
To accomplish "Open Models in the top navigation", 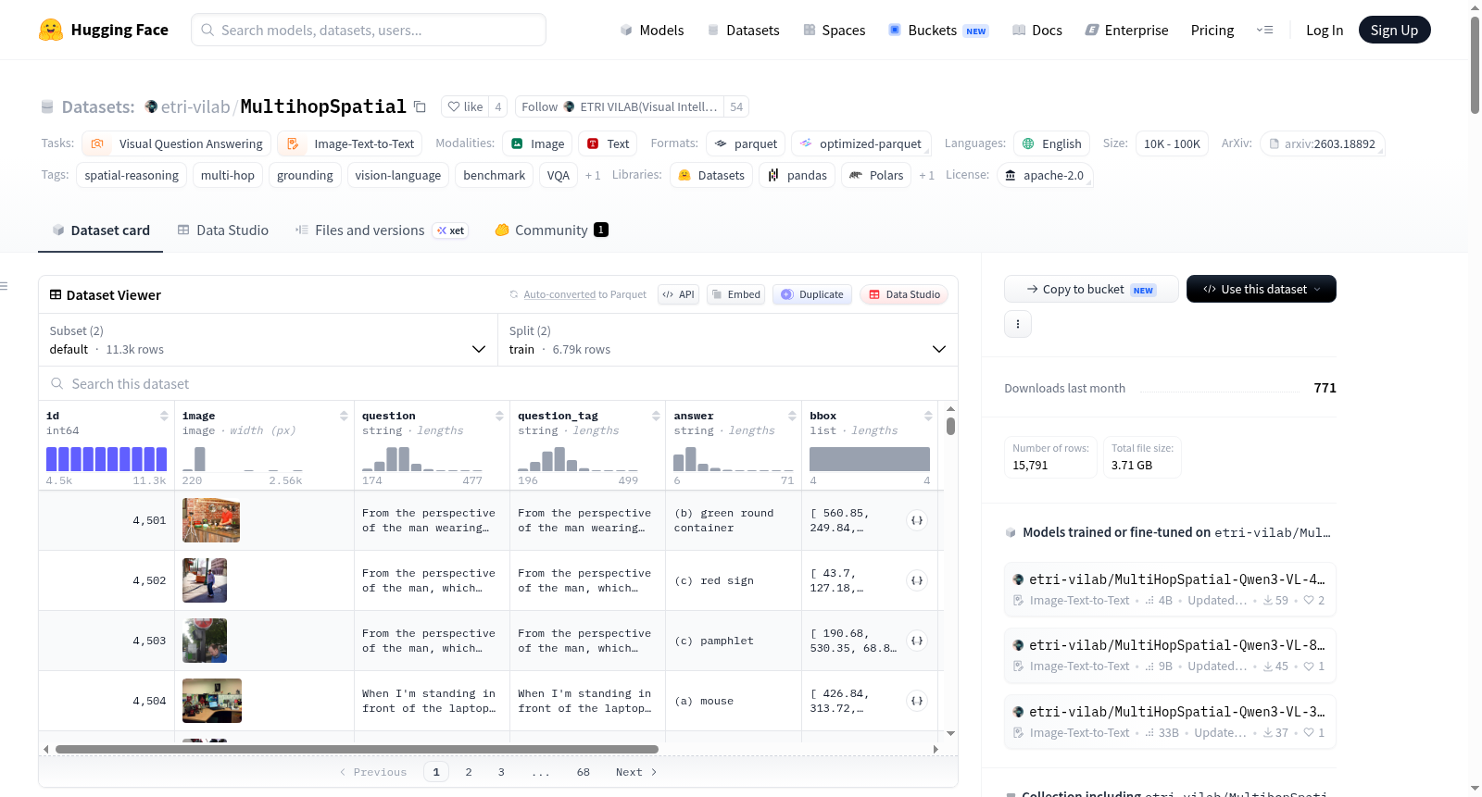I will pyautogui.click(x=651, y=30).
